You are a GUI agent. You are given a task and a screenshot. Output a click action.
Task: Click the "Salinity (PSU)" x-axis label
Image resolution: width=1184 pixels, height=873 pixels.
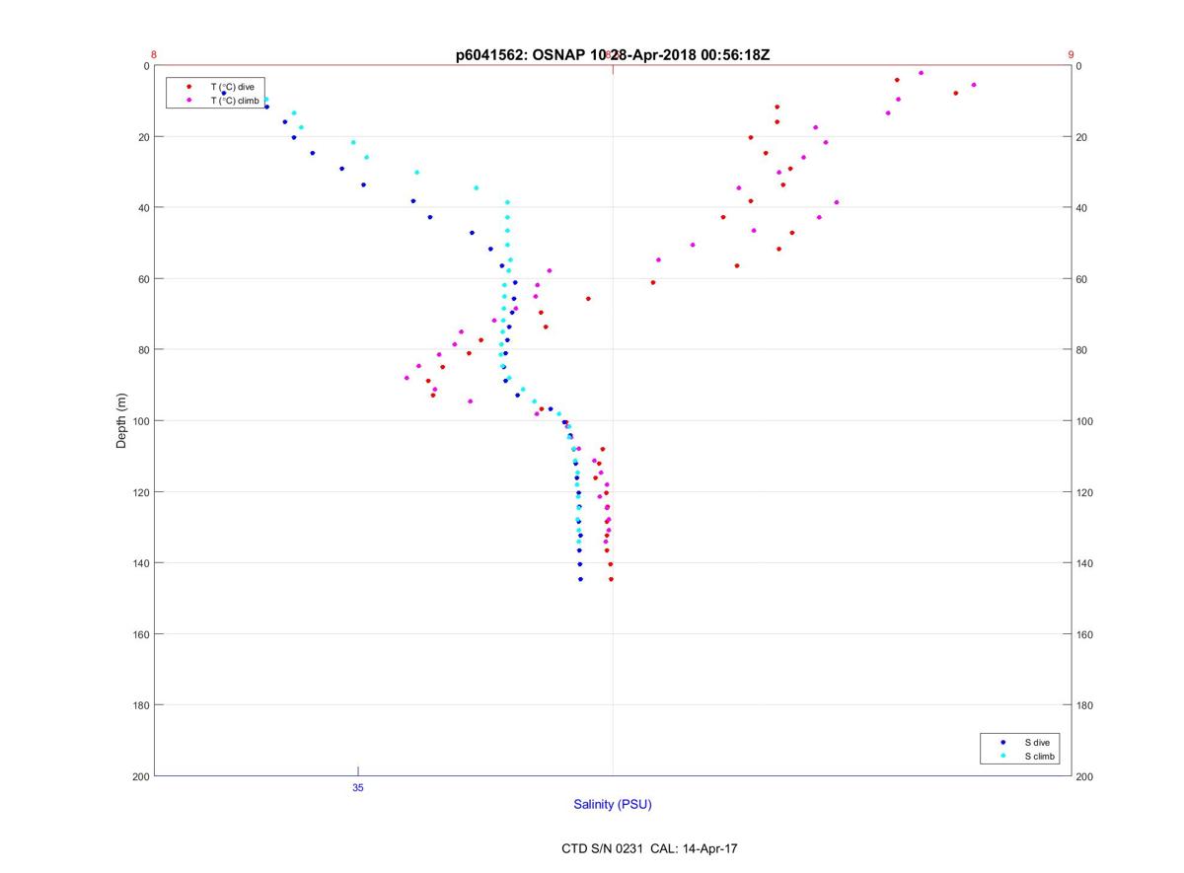[x=613, y=804]
